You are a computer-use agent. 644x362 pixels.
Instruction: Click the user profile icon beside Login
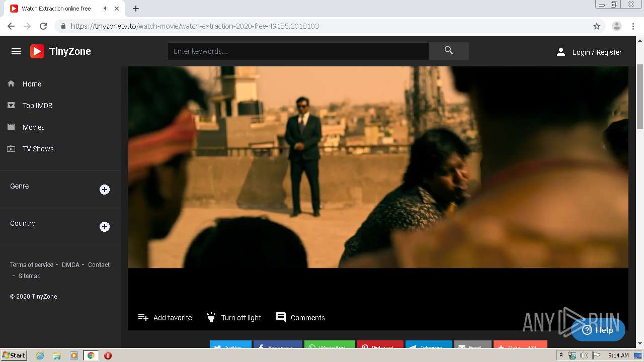pyautogui.click(x=560, y=52)
